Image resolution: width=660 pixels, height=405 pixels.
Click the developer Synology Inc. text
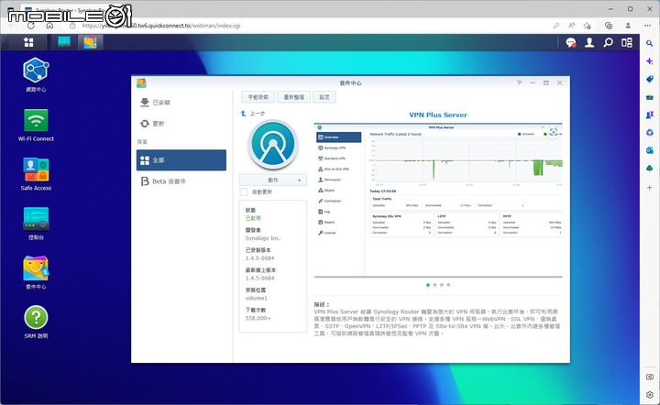pyautogui.click(x=263, y=238)
